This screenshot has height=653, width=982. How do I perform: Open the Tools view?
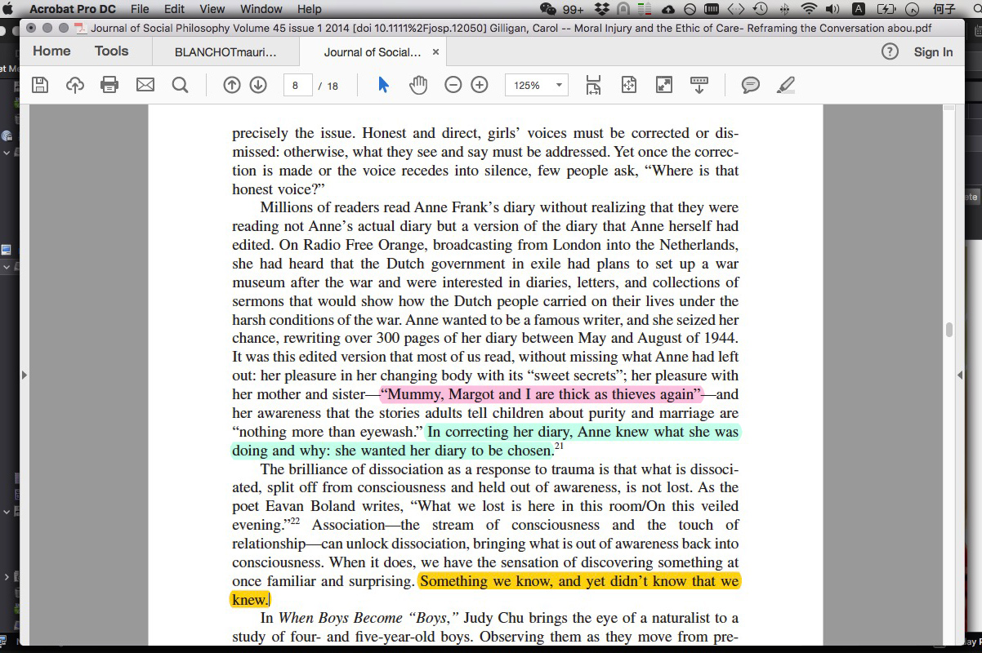pos(111,51)
